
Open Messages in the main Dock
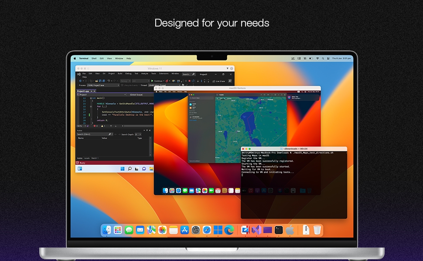tap(129, 230)
